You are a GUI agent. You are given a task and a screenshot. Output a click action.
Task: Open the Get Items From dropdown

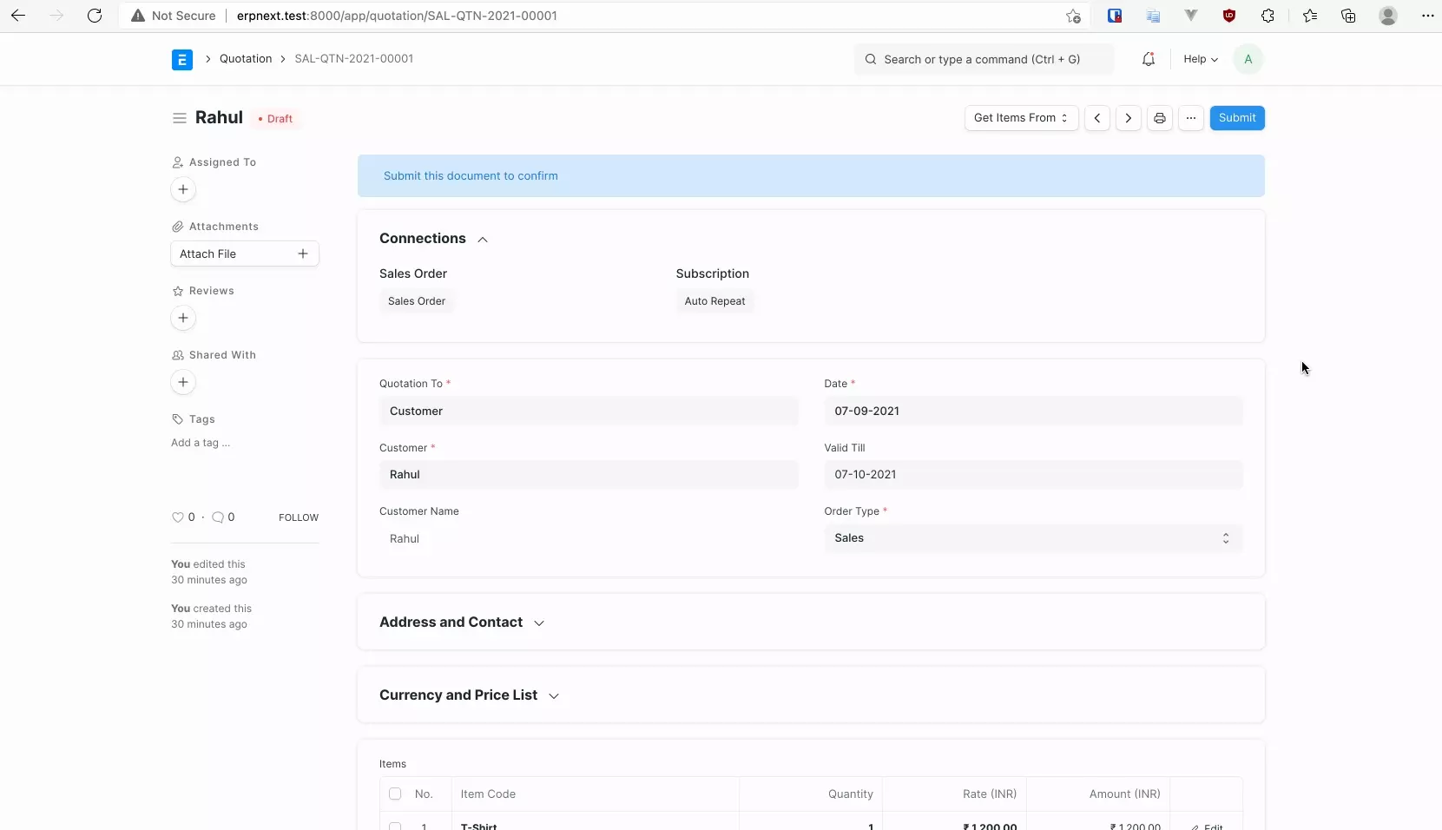[x=1021, y=118]
